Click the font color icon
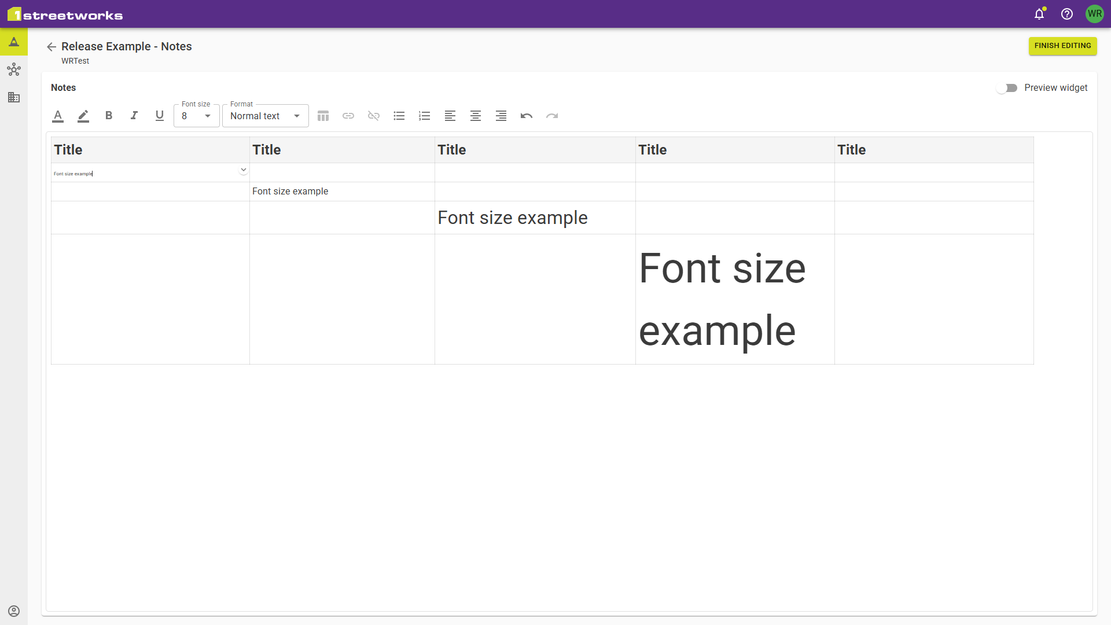The height and width of the screenshot is (625, 1111). 58,116
